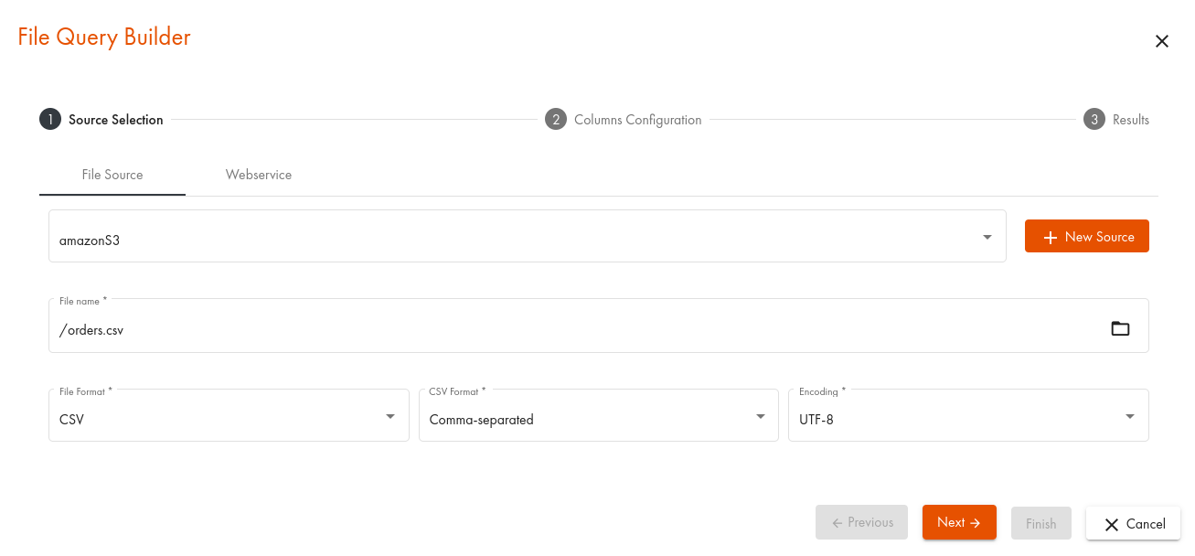This screenshot has height=556, width=1195.
Task: Click the Previous button
Action: [861, 523]
